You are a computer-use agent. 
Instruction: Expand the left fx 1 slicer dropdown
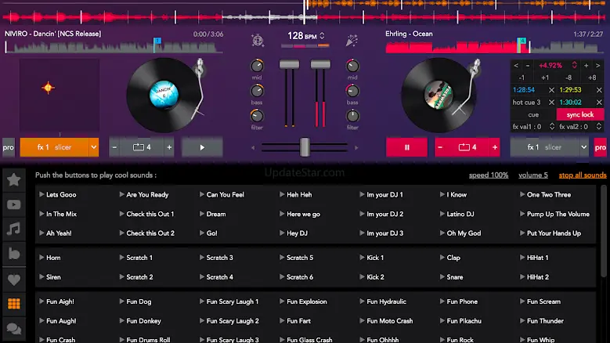pyautogui.click(x=94, y=147)
